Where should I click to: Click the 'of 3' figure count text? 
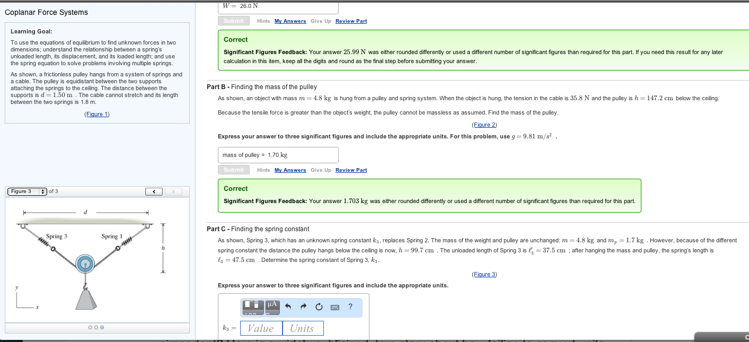tap(53, 191)
